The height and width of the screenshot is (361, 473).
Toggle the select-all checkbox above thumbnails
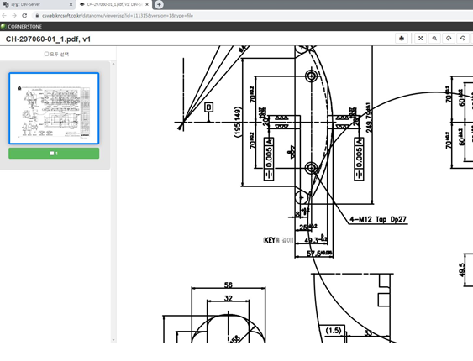46,54
